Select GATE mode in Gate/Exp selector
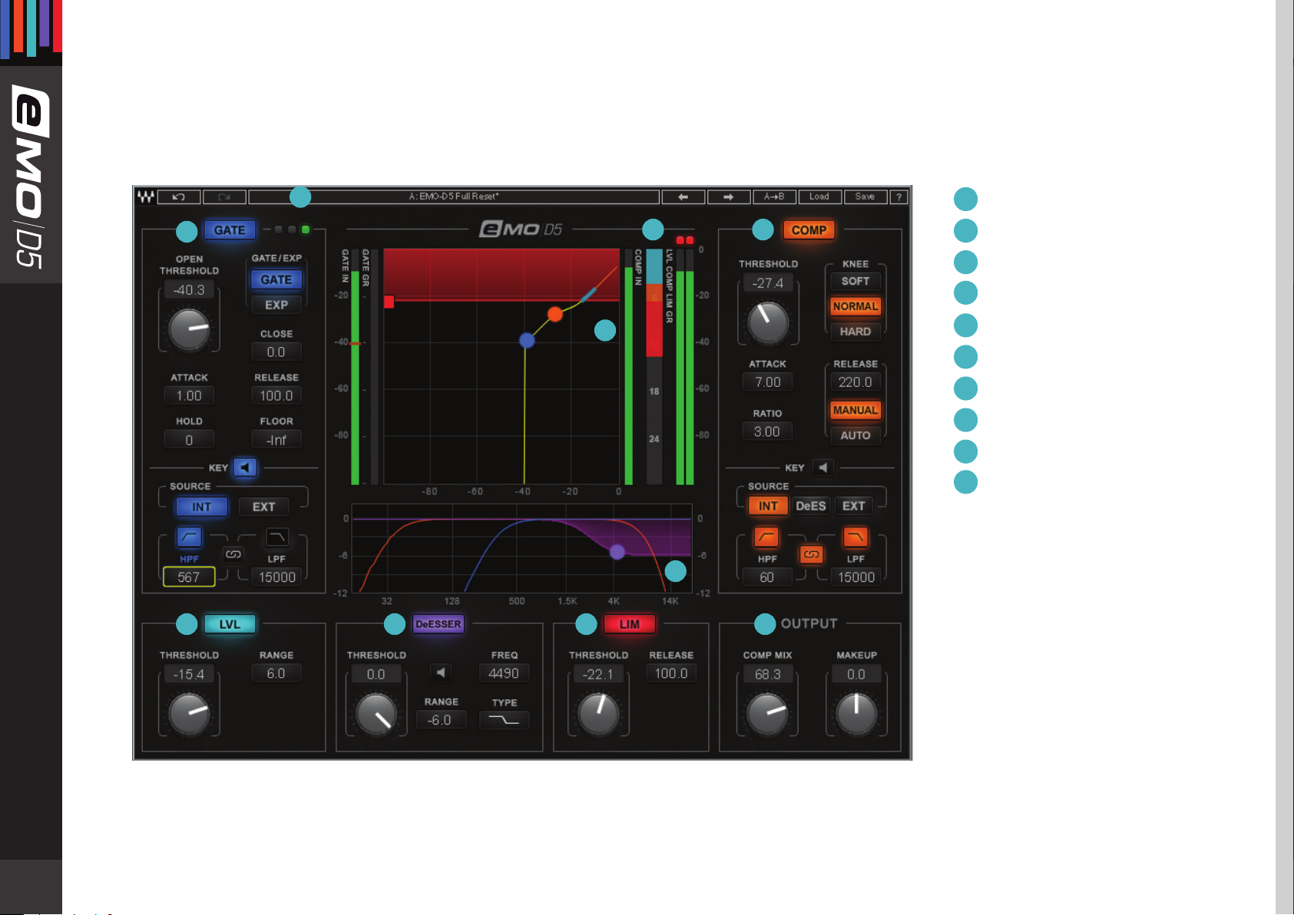 pos(276,279)
